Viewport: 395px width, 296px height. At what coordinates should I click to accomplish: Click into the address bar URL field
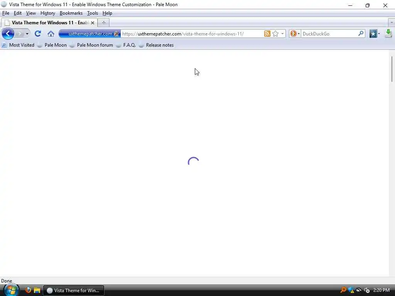click(191, 34)
